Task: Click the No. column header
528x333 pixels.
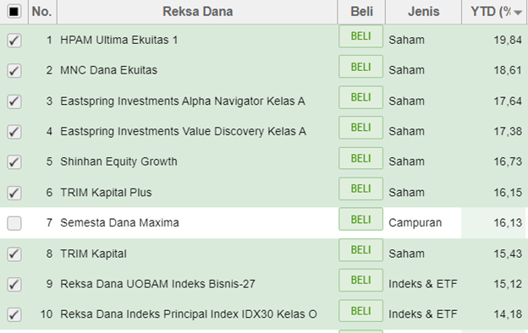Action: point(42,12)
